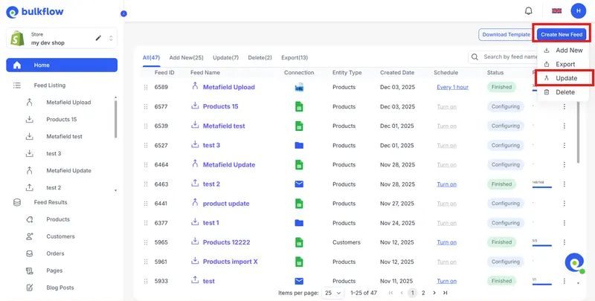Open Google Sheets connection of Products 15

click(299, 106)
